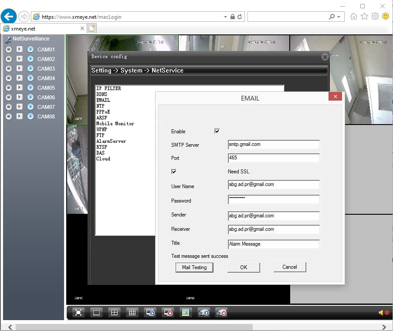Stop the CAM01 stream
This screenshot has width=393, height=331.
[9, 49]
